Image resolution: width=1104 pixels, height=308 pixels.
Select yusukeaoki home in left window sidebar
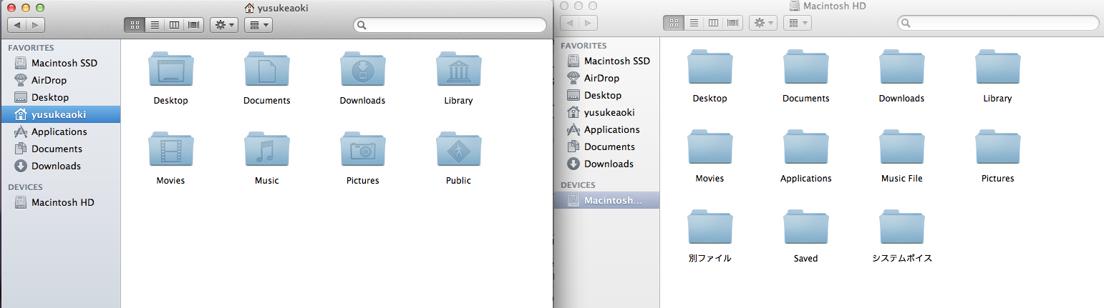click(x=60, y=114)
